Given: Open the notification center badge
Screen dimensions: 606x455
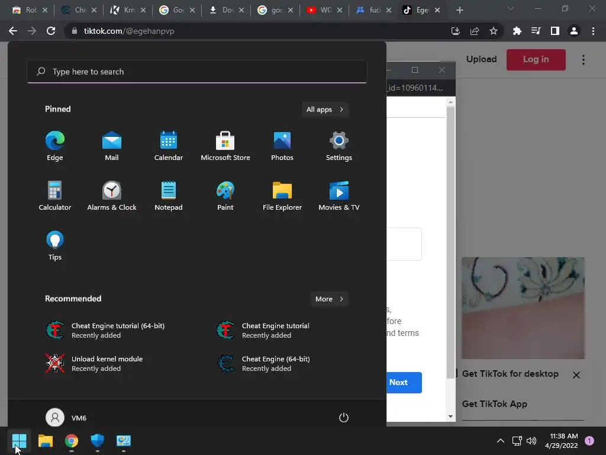Looking at the screenshot, I should tap(589, 441).
